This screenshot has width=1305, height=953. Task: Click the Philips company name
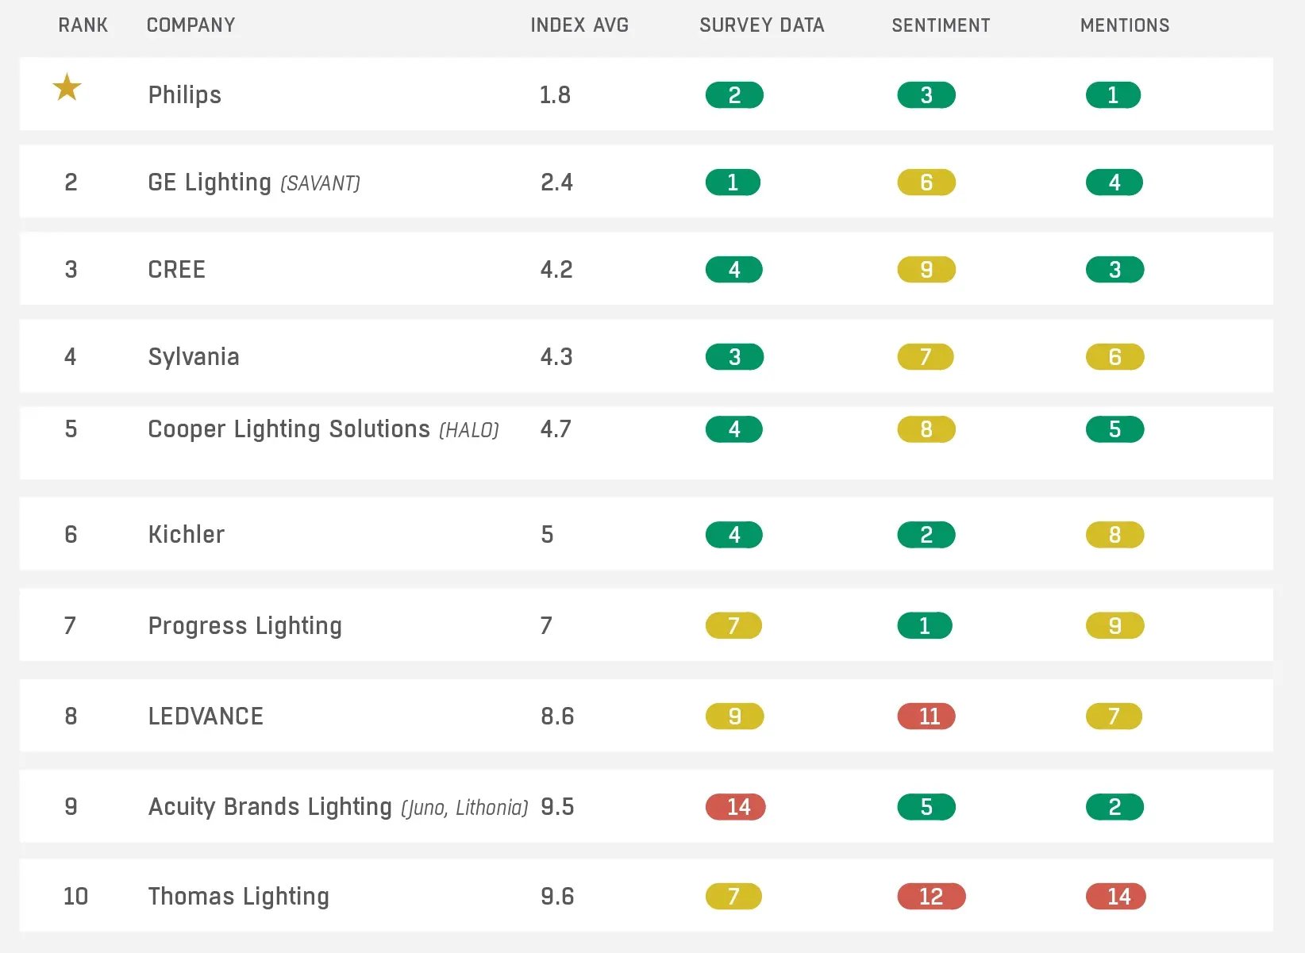point(185,95)
